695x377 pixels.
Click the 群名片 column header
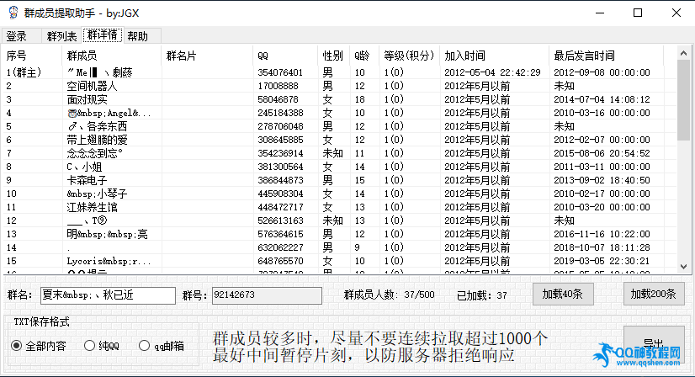click(x=208, y=56)
